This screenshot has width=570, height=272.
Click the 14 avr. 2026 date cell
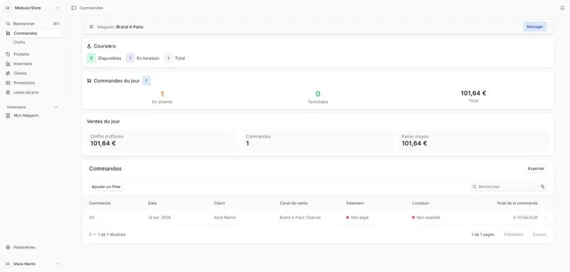[x=159, y=217]
